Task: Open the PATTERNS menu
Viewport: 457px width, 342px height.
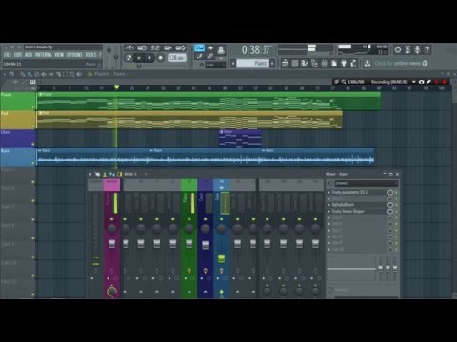Action: coord(44,55)
